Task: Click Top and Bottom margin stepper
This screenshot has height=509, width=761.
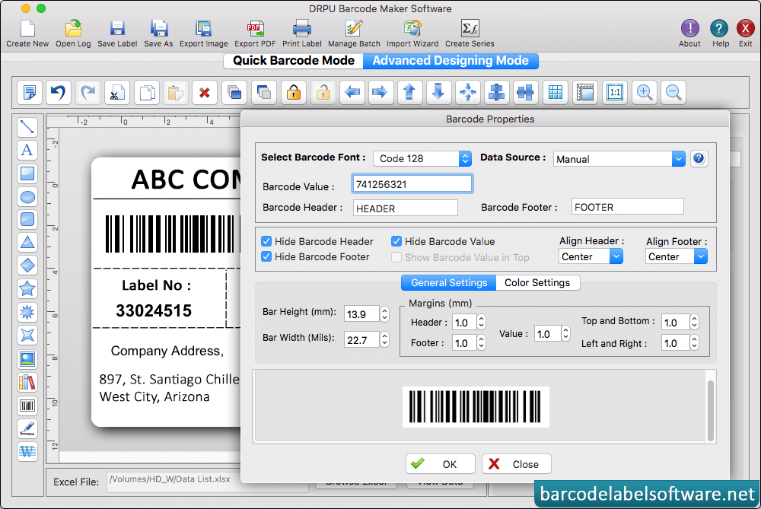Action: (x=695, y=322)
